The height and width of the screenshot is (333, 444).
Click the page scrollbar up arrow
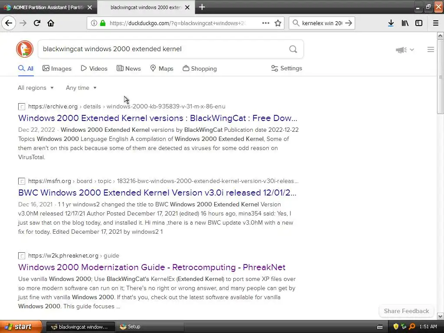440,36
